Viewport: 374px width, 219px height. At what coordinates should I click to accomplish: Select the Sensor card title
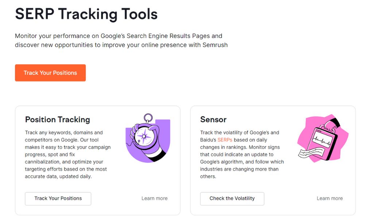click(213, 119)
